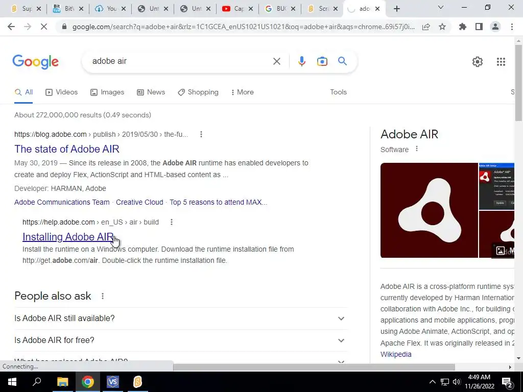
Task: Open Top 5 reasons to attend MAX link
Action: click(218, 202)
